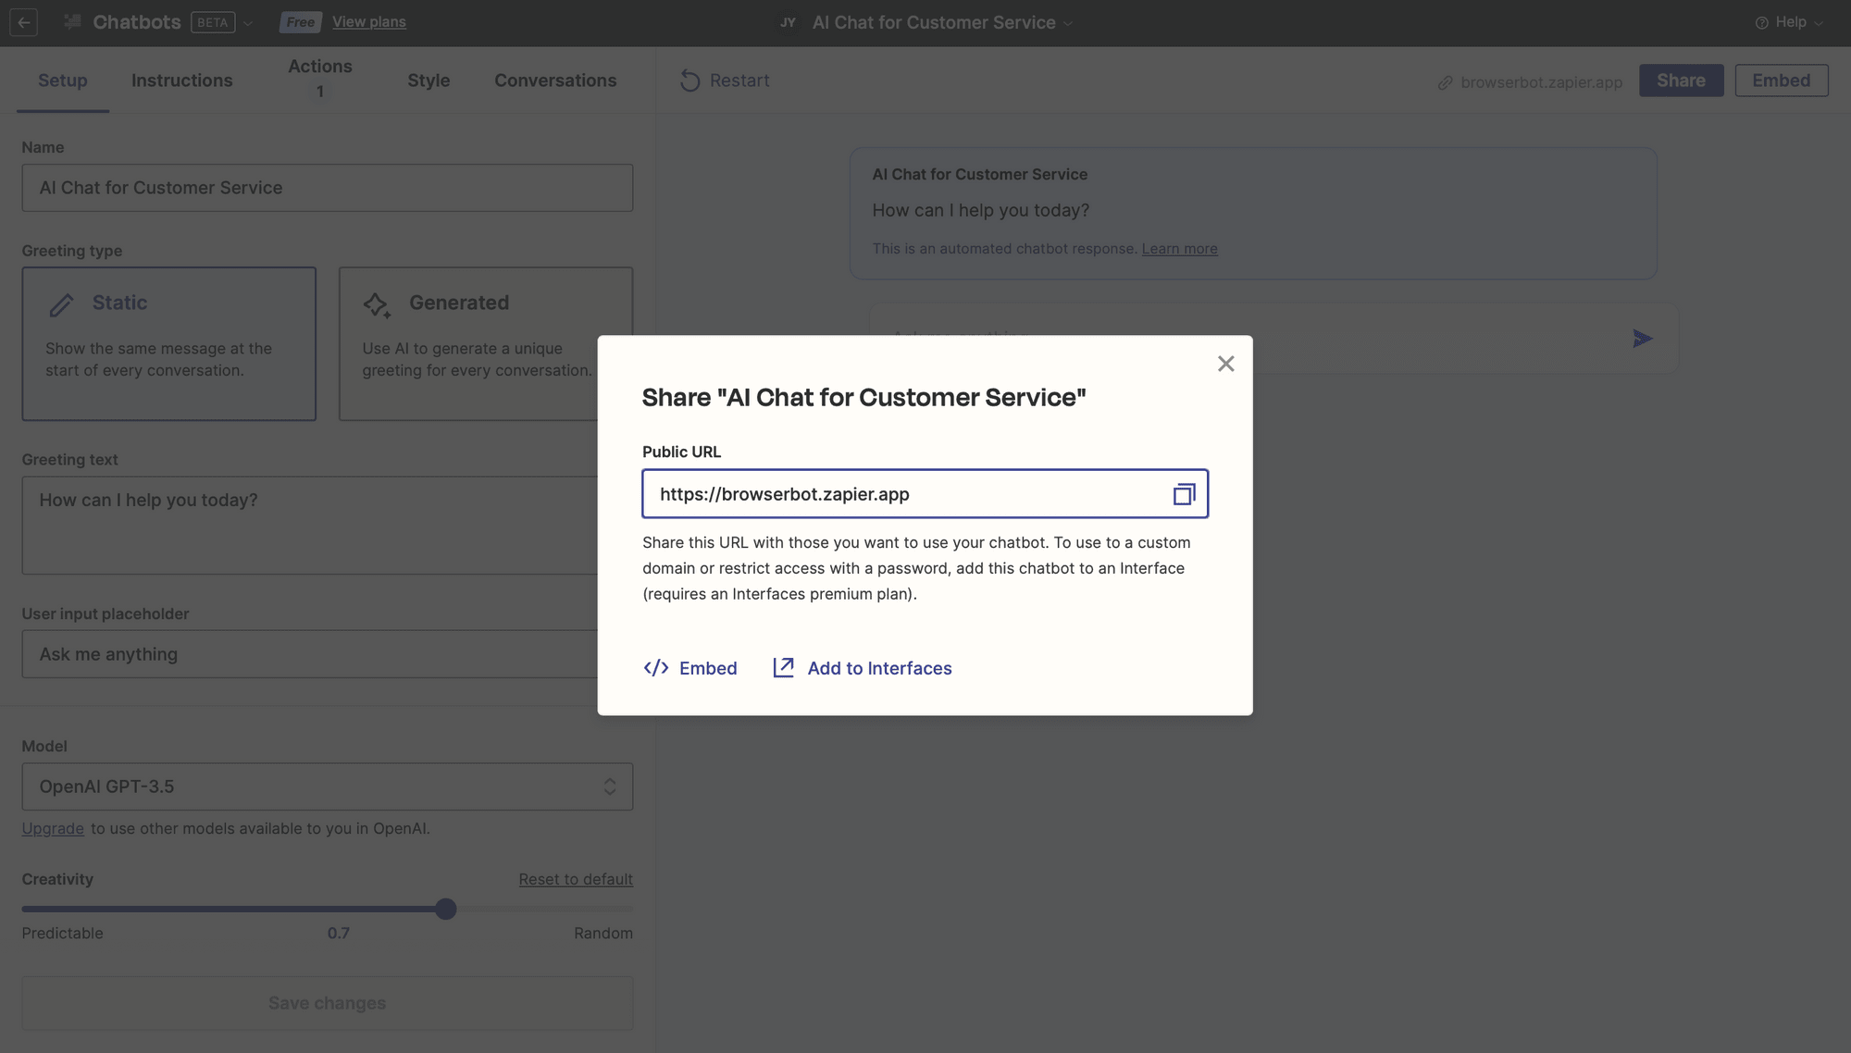The width and height of the screenshot is (1851, 1053).
Task: Click the Chatbots logo icon
Action: (71, 20)
